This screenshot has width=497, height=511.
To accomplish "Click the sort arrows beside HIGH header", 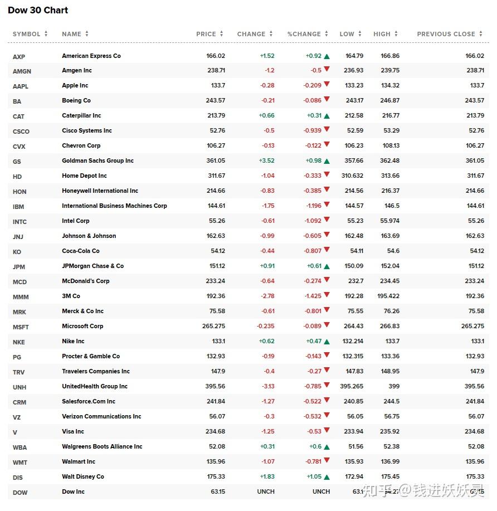I will [x=396, y=34].
